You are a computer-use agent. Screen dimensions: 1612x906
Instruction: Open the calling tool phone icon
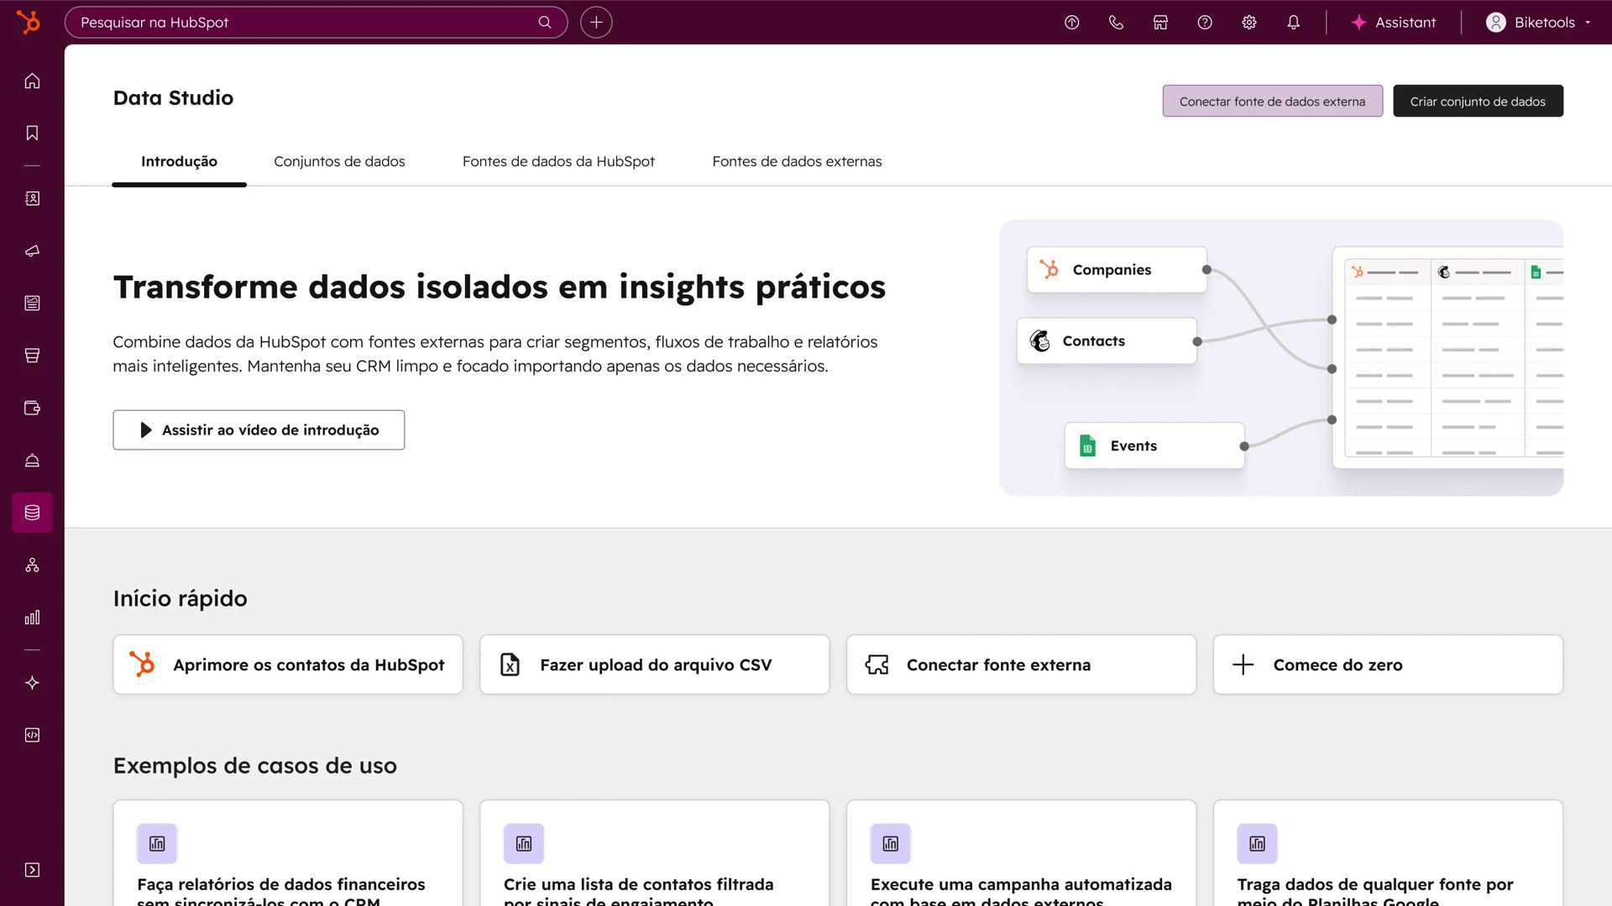1116,22
